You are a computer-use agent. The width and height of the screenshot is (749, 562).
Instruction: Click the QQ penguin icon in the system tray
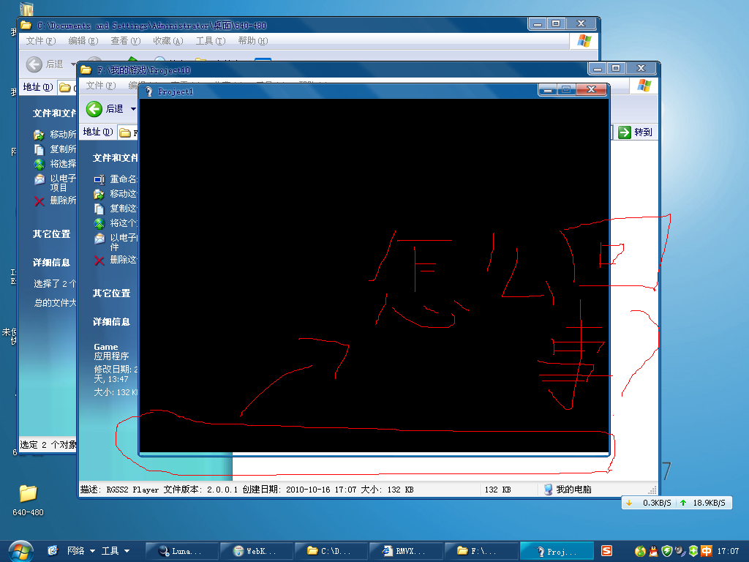point(653,551)
